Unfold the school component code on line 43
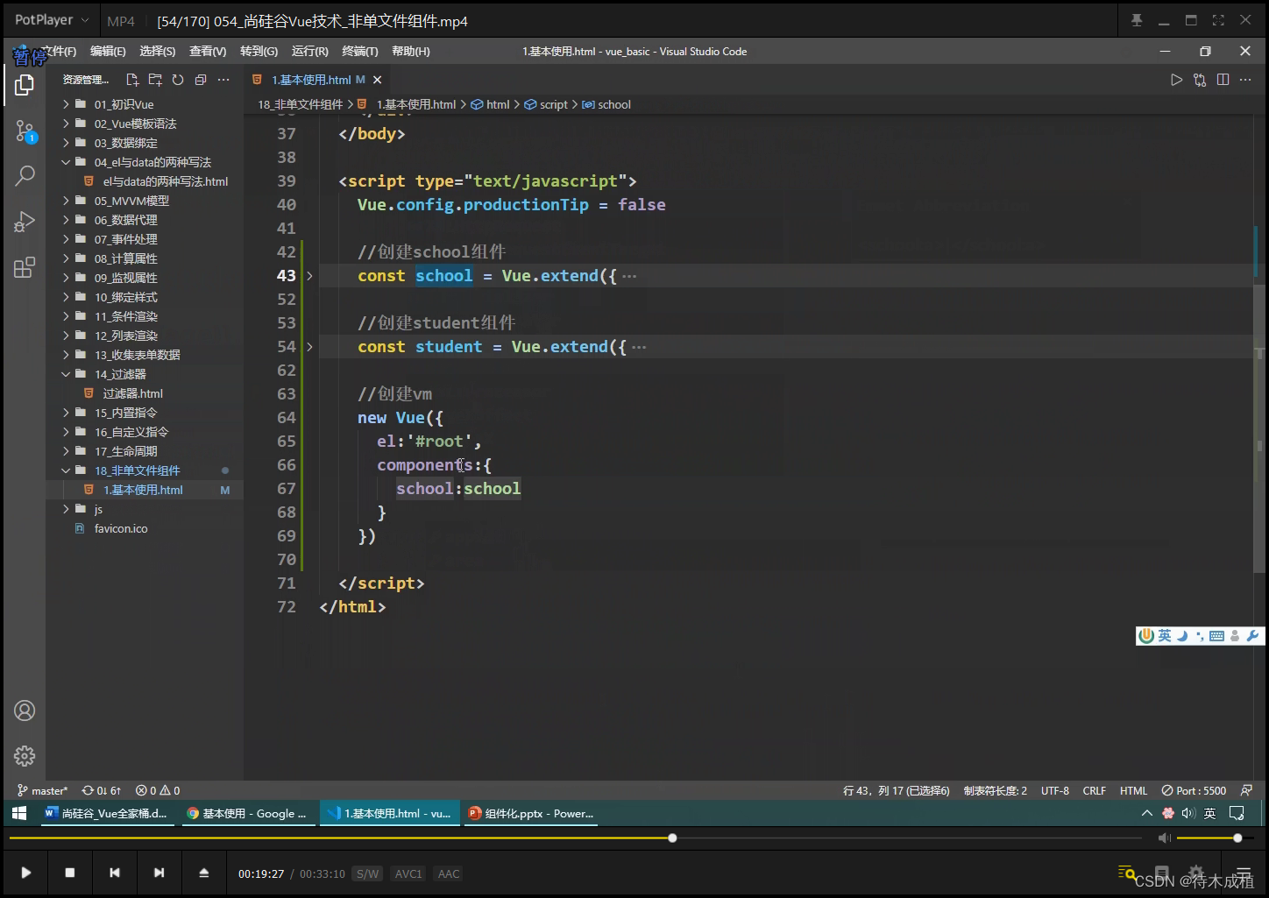This screenshot has width=1269, height=898. pos(309,276)
